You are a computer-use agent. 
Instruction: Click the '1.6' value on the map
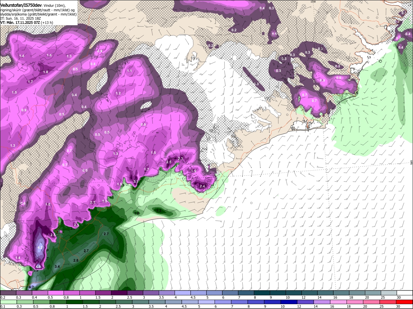(48, 204)
